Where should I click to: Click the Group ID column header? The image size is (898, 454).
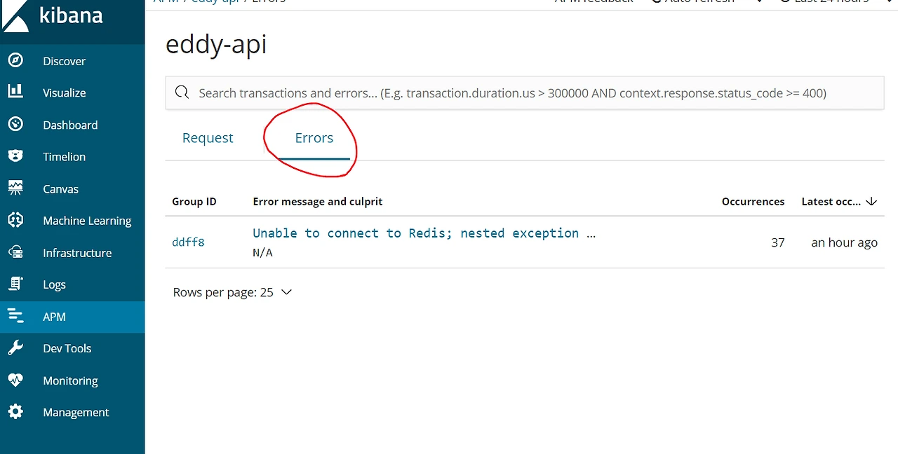click(x=194, y=201)
